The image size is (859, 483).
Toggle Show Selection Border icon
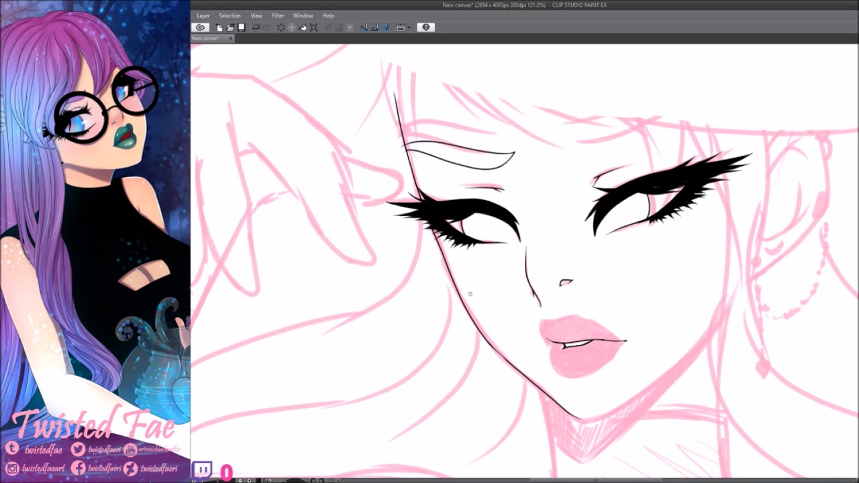tap(350, 28)
